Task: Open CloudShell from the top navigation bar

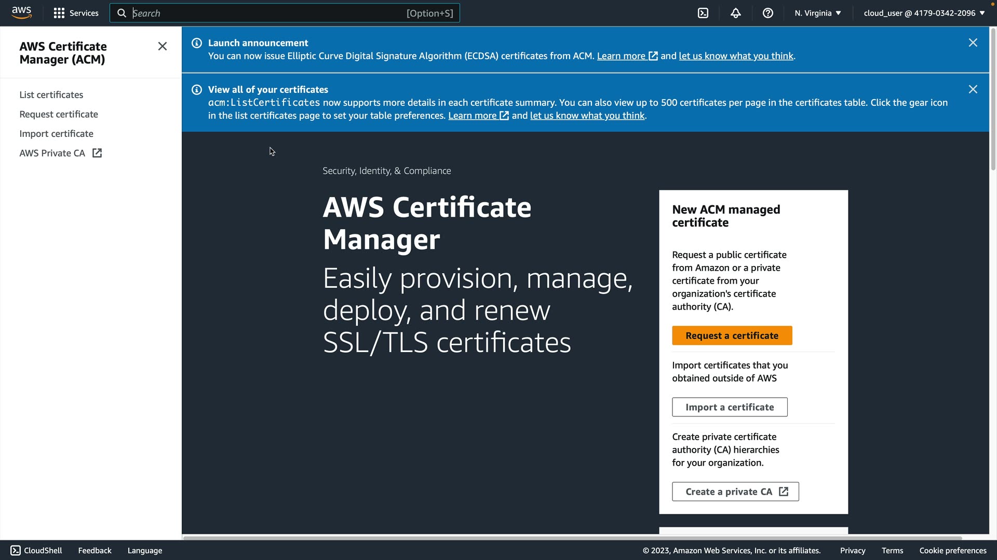Action: pyautogui.click(x=703, y=13)
